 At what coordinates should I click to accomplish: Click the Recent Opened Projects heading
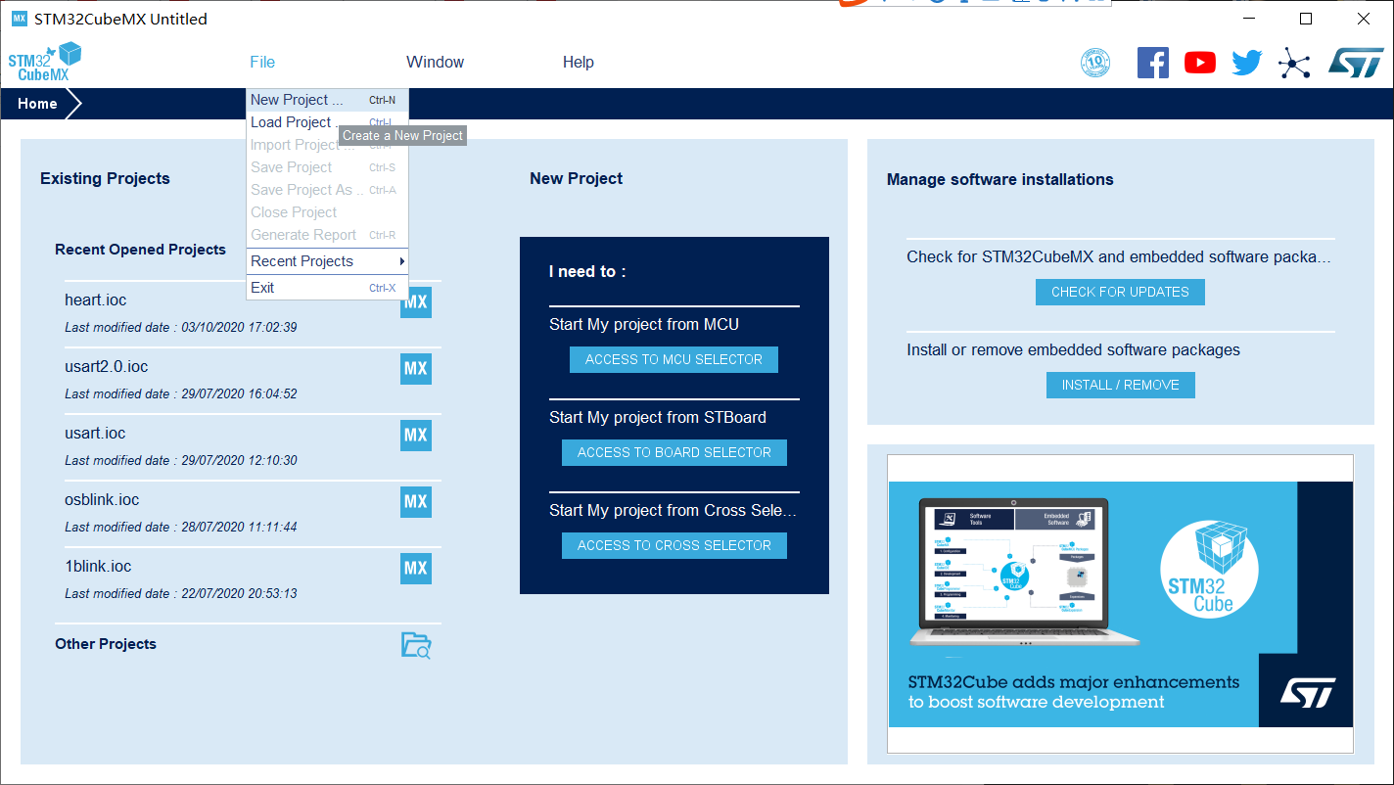140,250
